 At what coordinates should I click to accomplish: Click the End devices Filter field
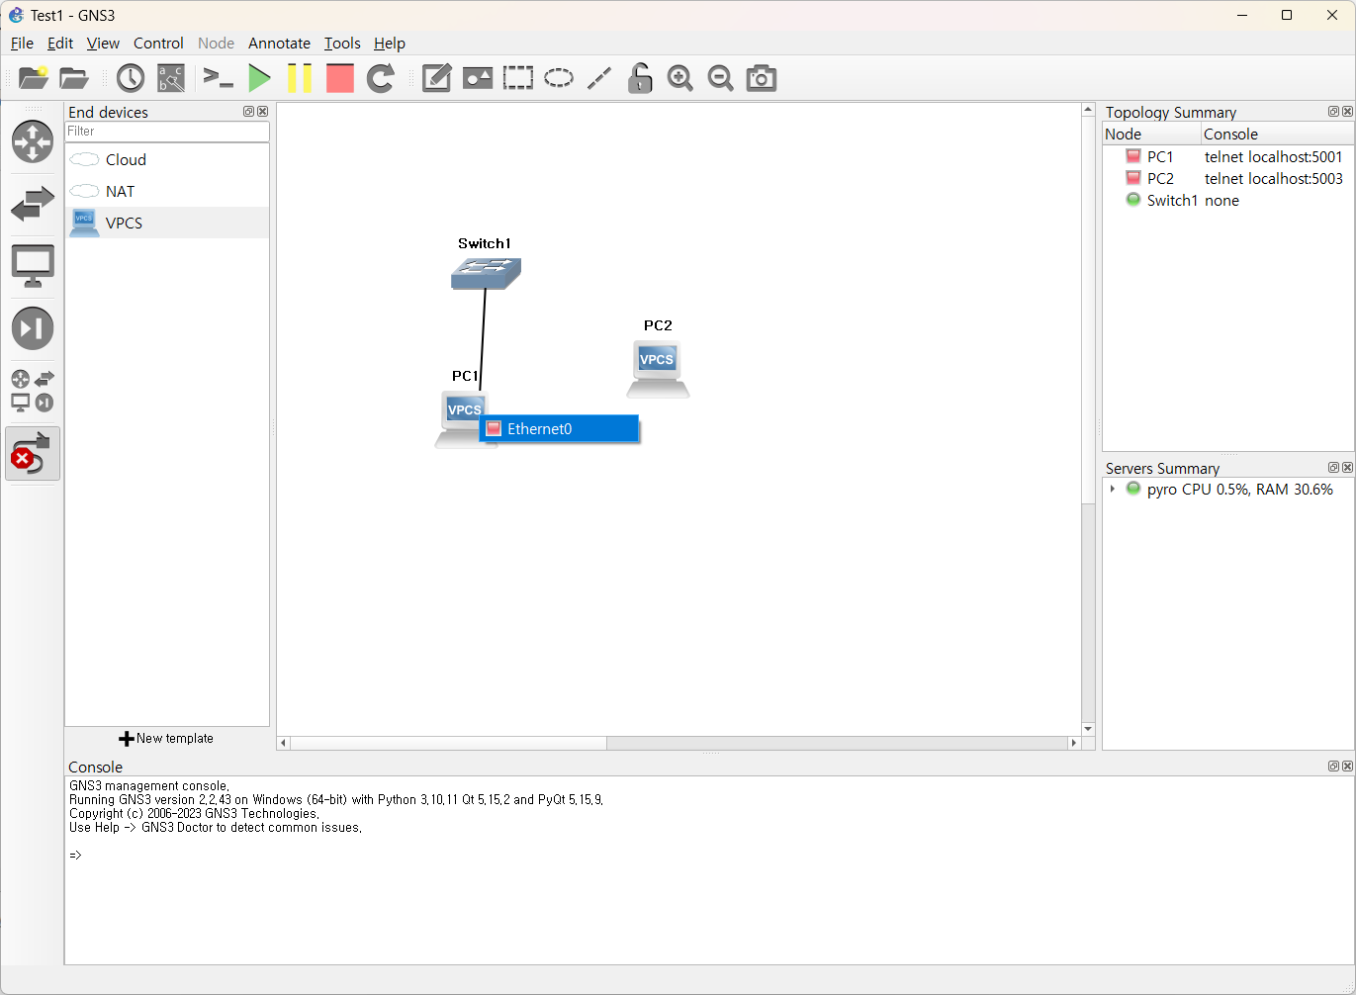click(167, 132)
